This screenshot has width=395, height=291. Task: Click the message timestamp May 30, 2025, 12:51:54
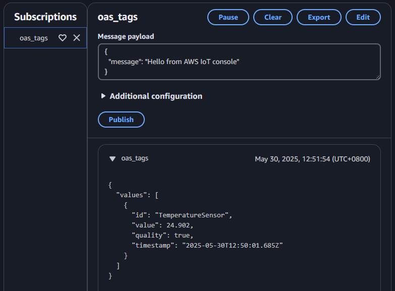[x=312, y=159]
